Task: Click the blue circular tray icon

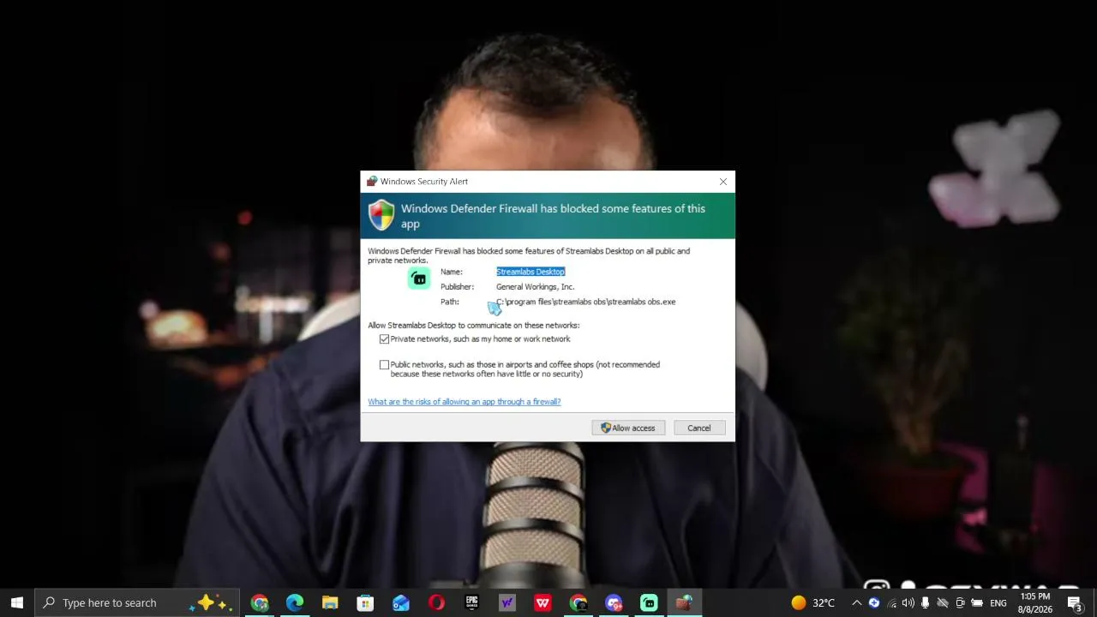Action: [x=874, y=602]
